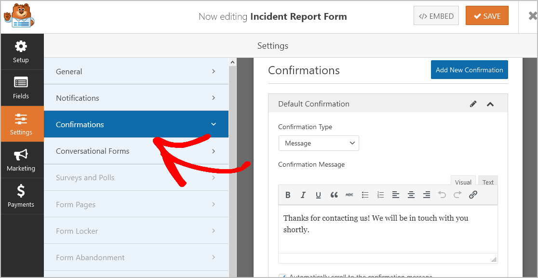538x278 pixels.
Task: Open the Form Abandonment section
Action: (136, 257)
